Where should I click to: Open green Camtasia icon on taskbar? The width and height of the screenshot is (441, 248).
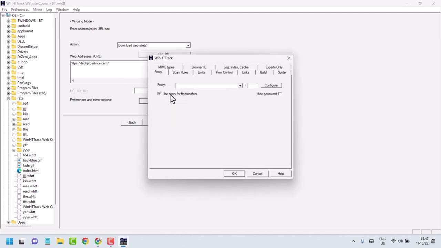coord(73,241)
